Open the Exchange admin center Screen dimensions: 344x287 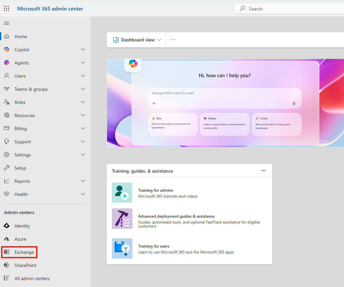pyautogui.click(x=24, y=252)
